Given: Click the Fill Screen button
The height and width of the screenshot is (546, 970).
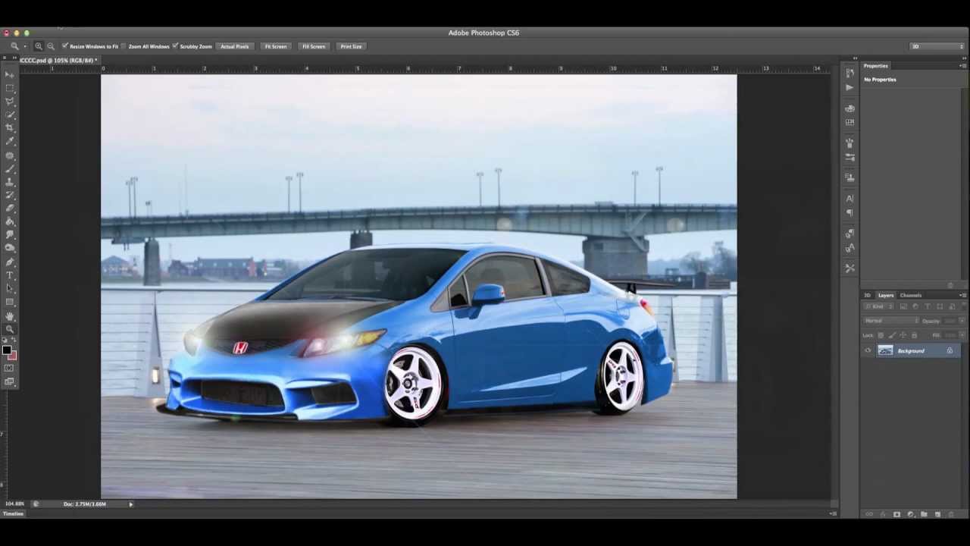Looking at the screenshot, I should pos(314,46).
